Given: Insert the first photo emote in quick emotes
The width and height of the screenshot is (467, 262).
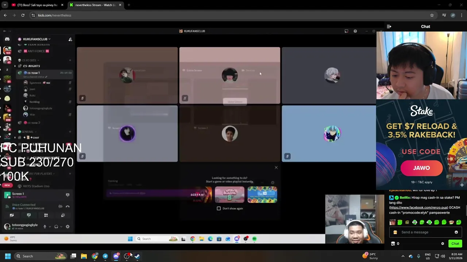Looking at the screenshot, I should click(392, 222).
